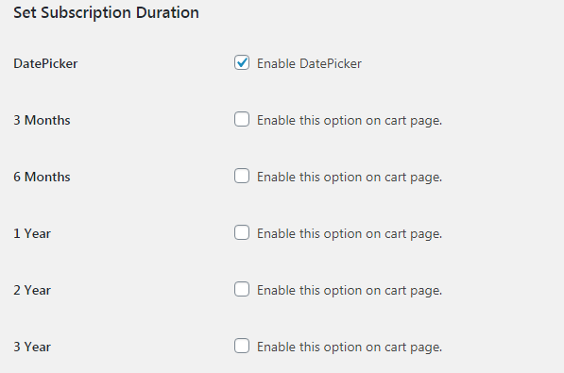Click the 'Enable DatePicker' label text
The width and height of the screenshot is (564, 373).
pos(309,63)
